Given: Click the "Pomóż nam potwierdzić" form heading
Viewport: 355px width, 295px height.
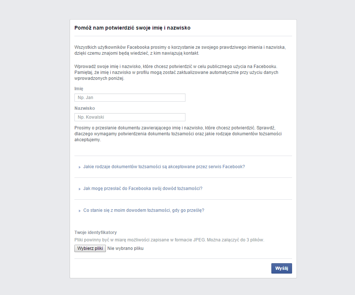Looking at the screenshot, I should pyautogui.click(x=133, y=28).
